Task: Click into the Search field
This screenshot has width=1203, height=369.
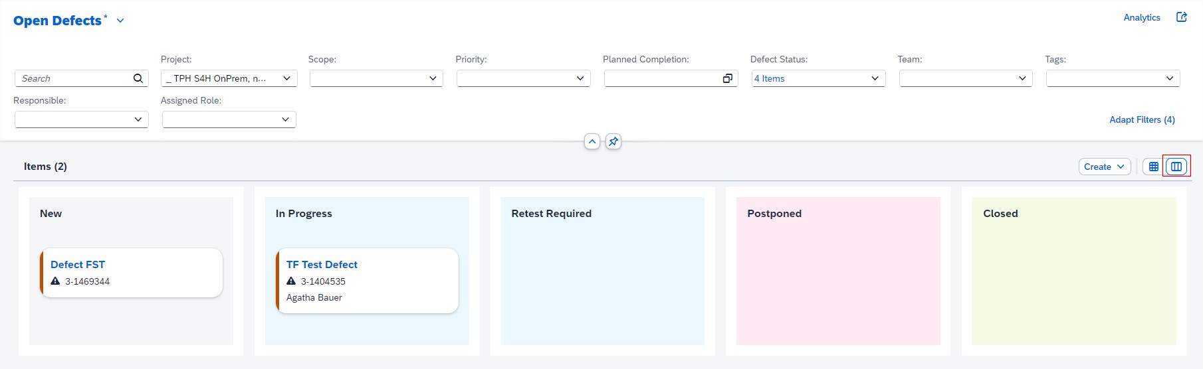Action: click(73, 78)
